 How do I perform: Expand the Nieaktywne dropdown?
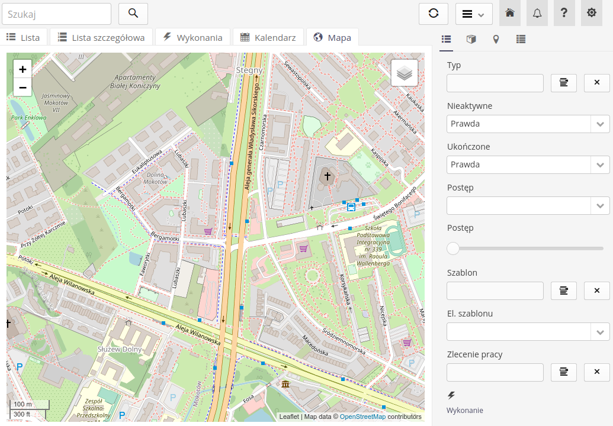pyautogui.click(x=601, y=124)
